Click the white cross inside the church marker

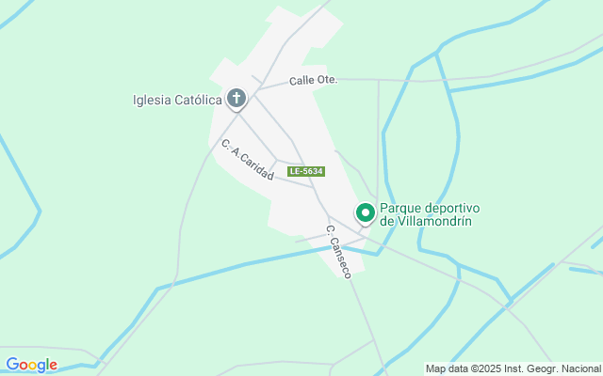tap(236, 98)
